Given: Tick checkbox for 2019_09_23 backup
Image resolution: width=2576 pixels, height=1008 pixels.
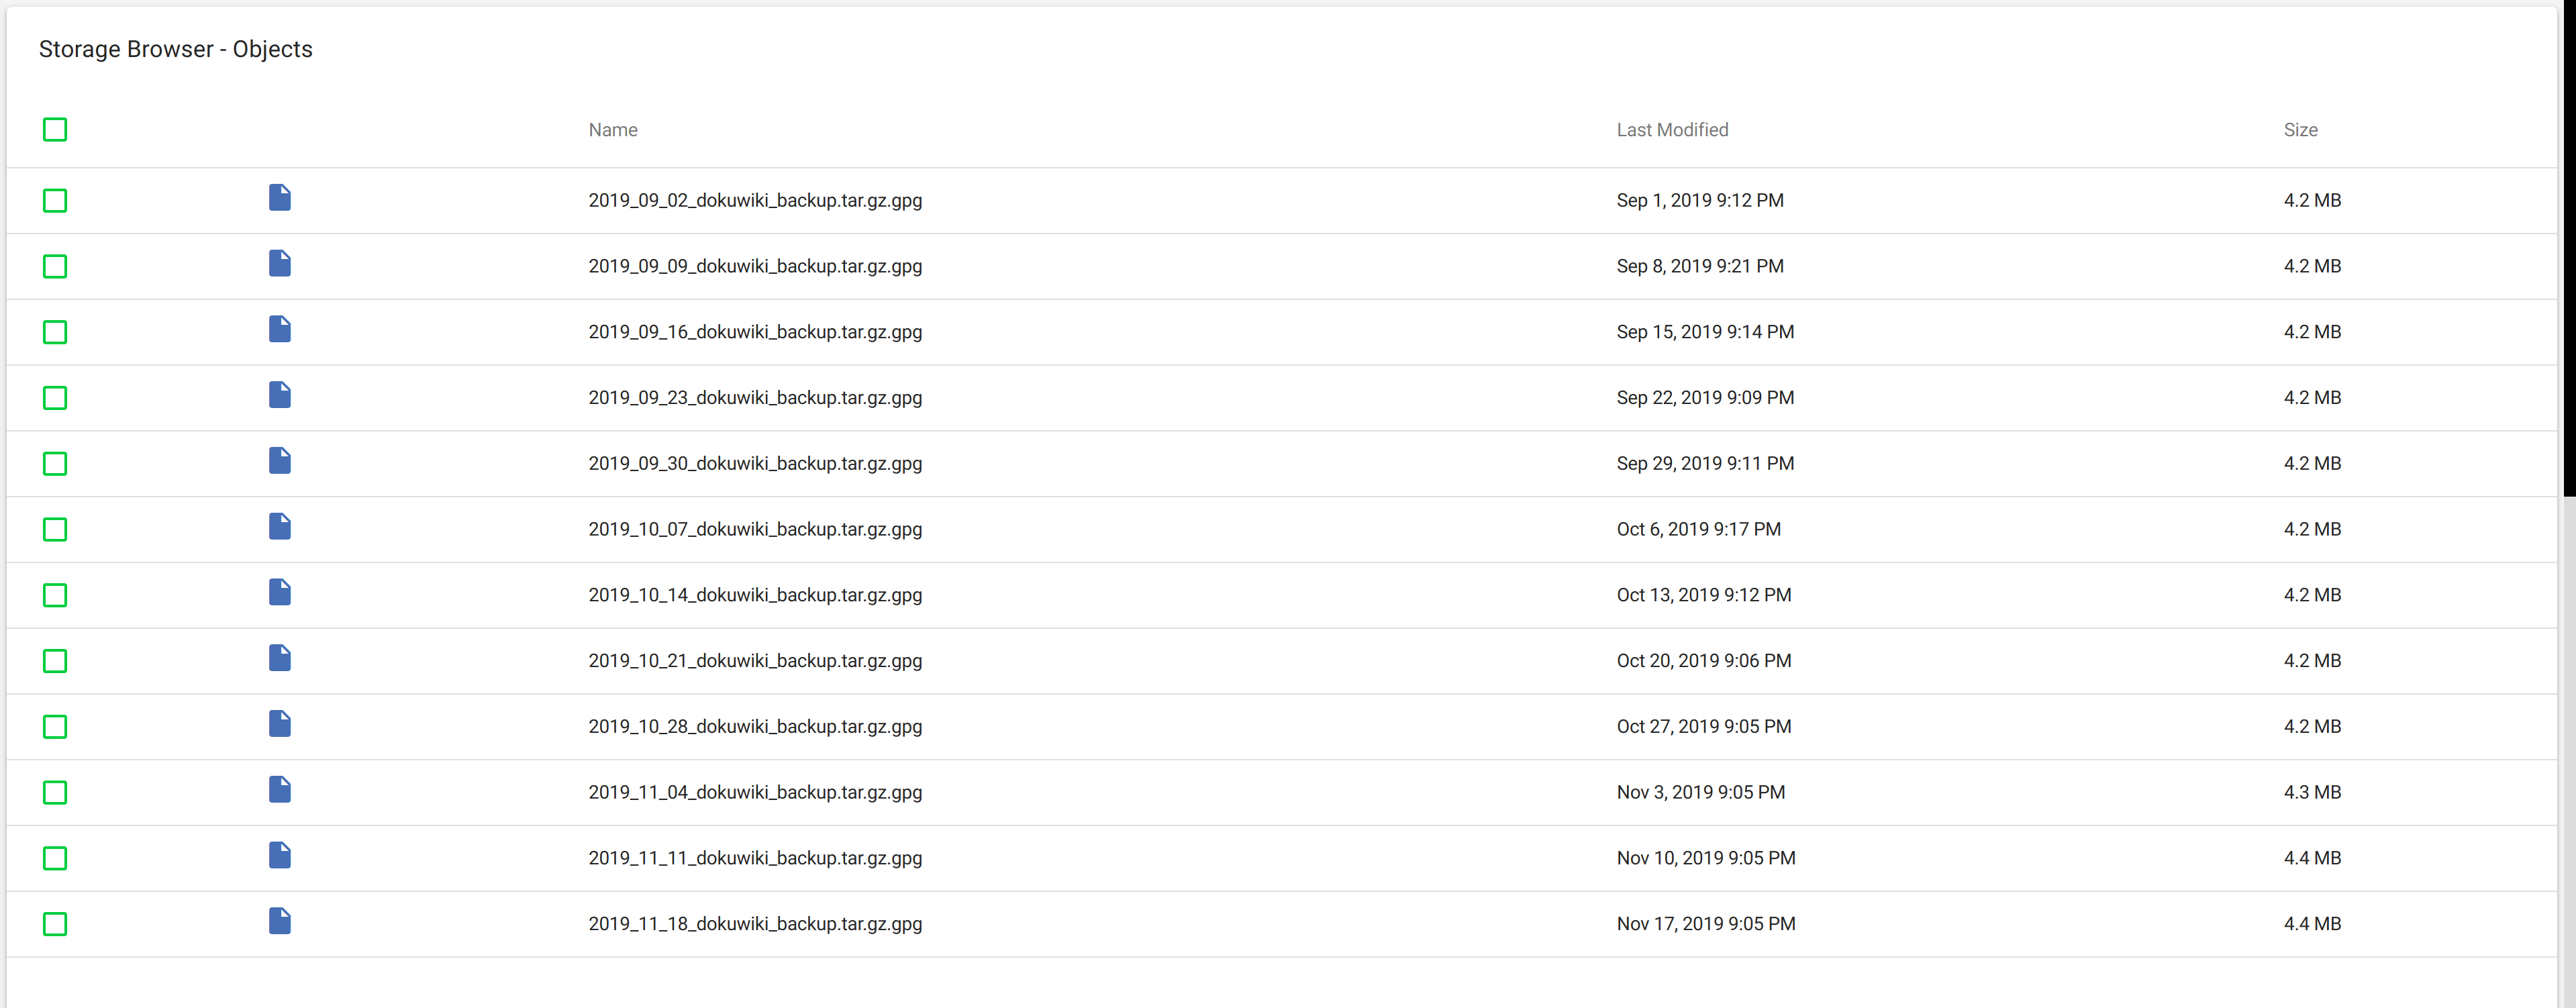Looking at the screenshot, I should pyautogui.click(x=55, y=398).
